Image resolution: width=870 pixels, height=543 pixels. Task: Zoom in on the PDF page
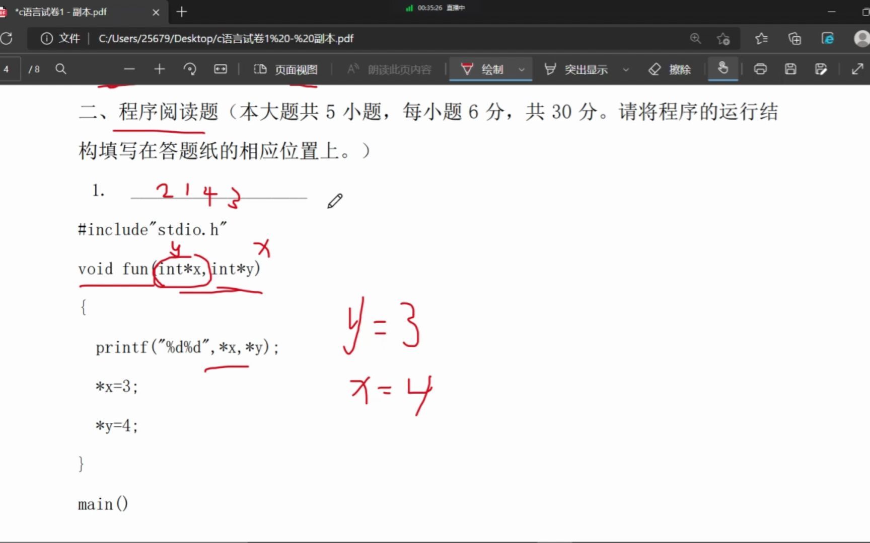159,69
